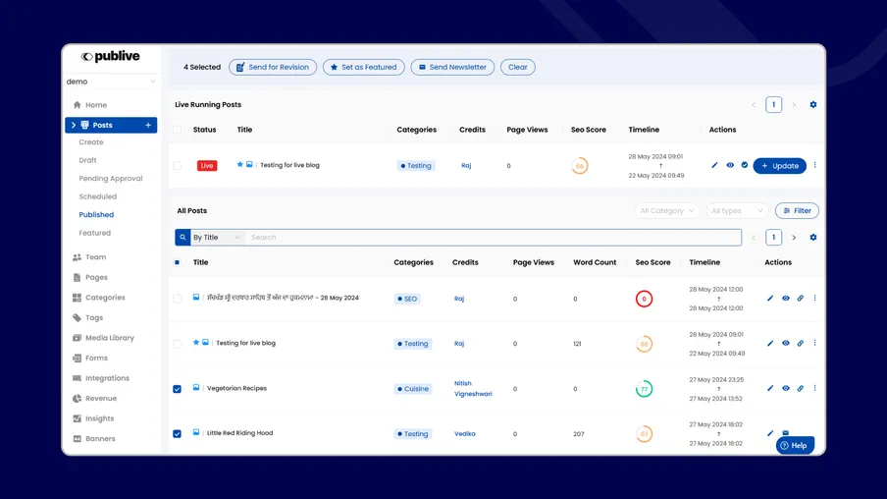
Task: Edit the Vegetarian Recipes post with pencil
Action: point(770,389)
